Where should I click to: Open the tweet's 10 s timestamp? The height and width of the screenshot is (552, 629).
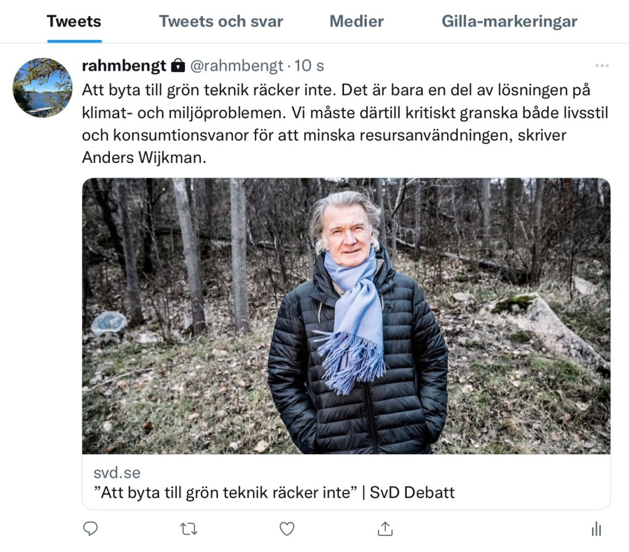(310, 65)
